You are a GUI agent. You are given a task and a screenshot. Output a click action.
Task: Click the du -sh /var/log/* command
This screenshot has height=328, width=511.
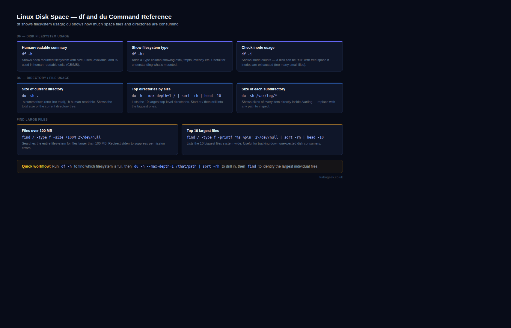(259, 96)
